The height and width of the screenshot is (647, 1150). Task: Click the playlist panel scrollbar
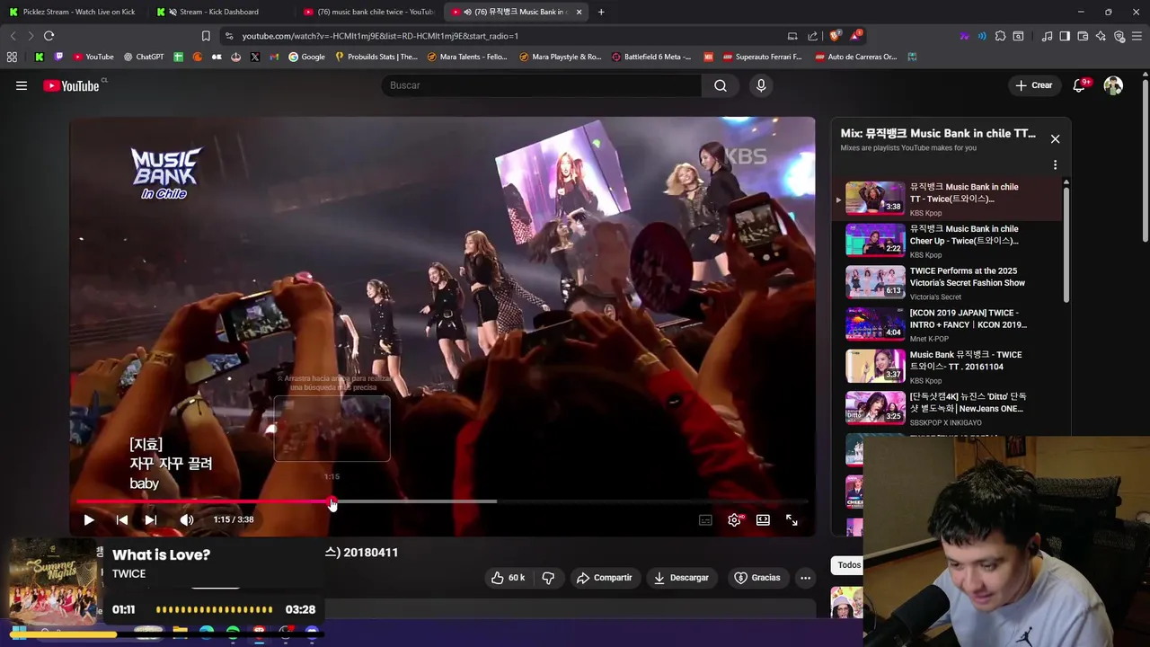coord(1066,243)
